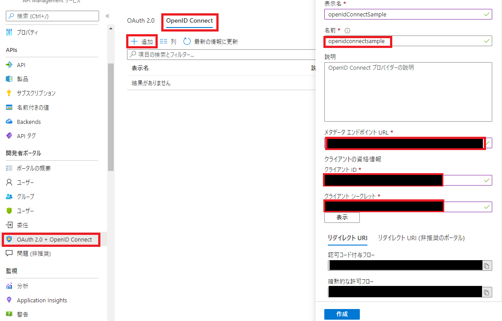Click the 表示名 input with openIdConnectSample

408,14
